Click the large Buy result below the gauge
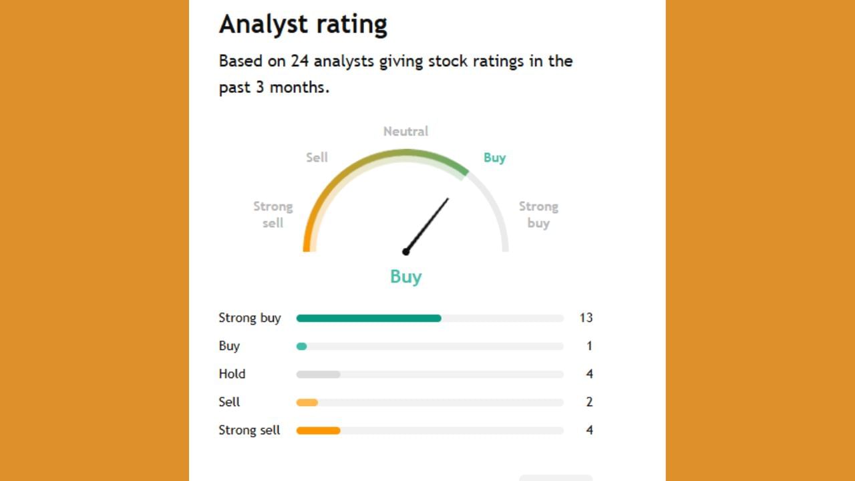 405,277
